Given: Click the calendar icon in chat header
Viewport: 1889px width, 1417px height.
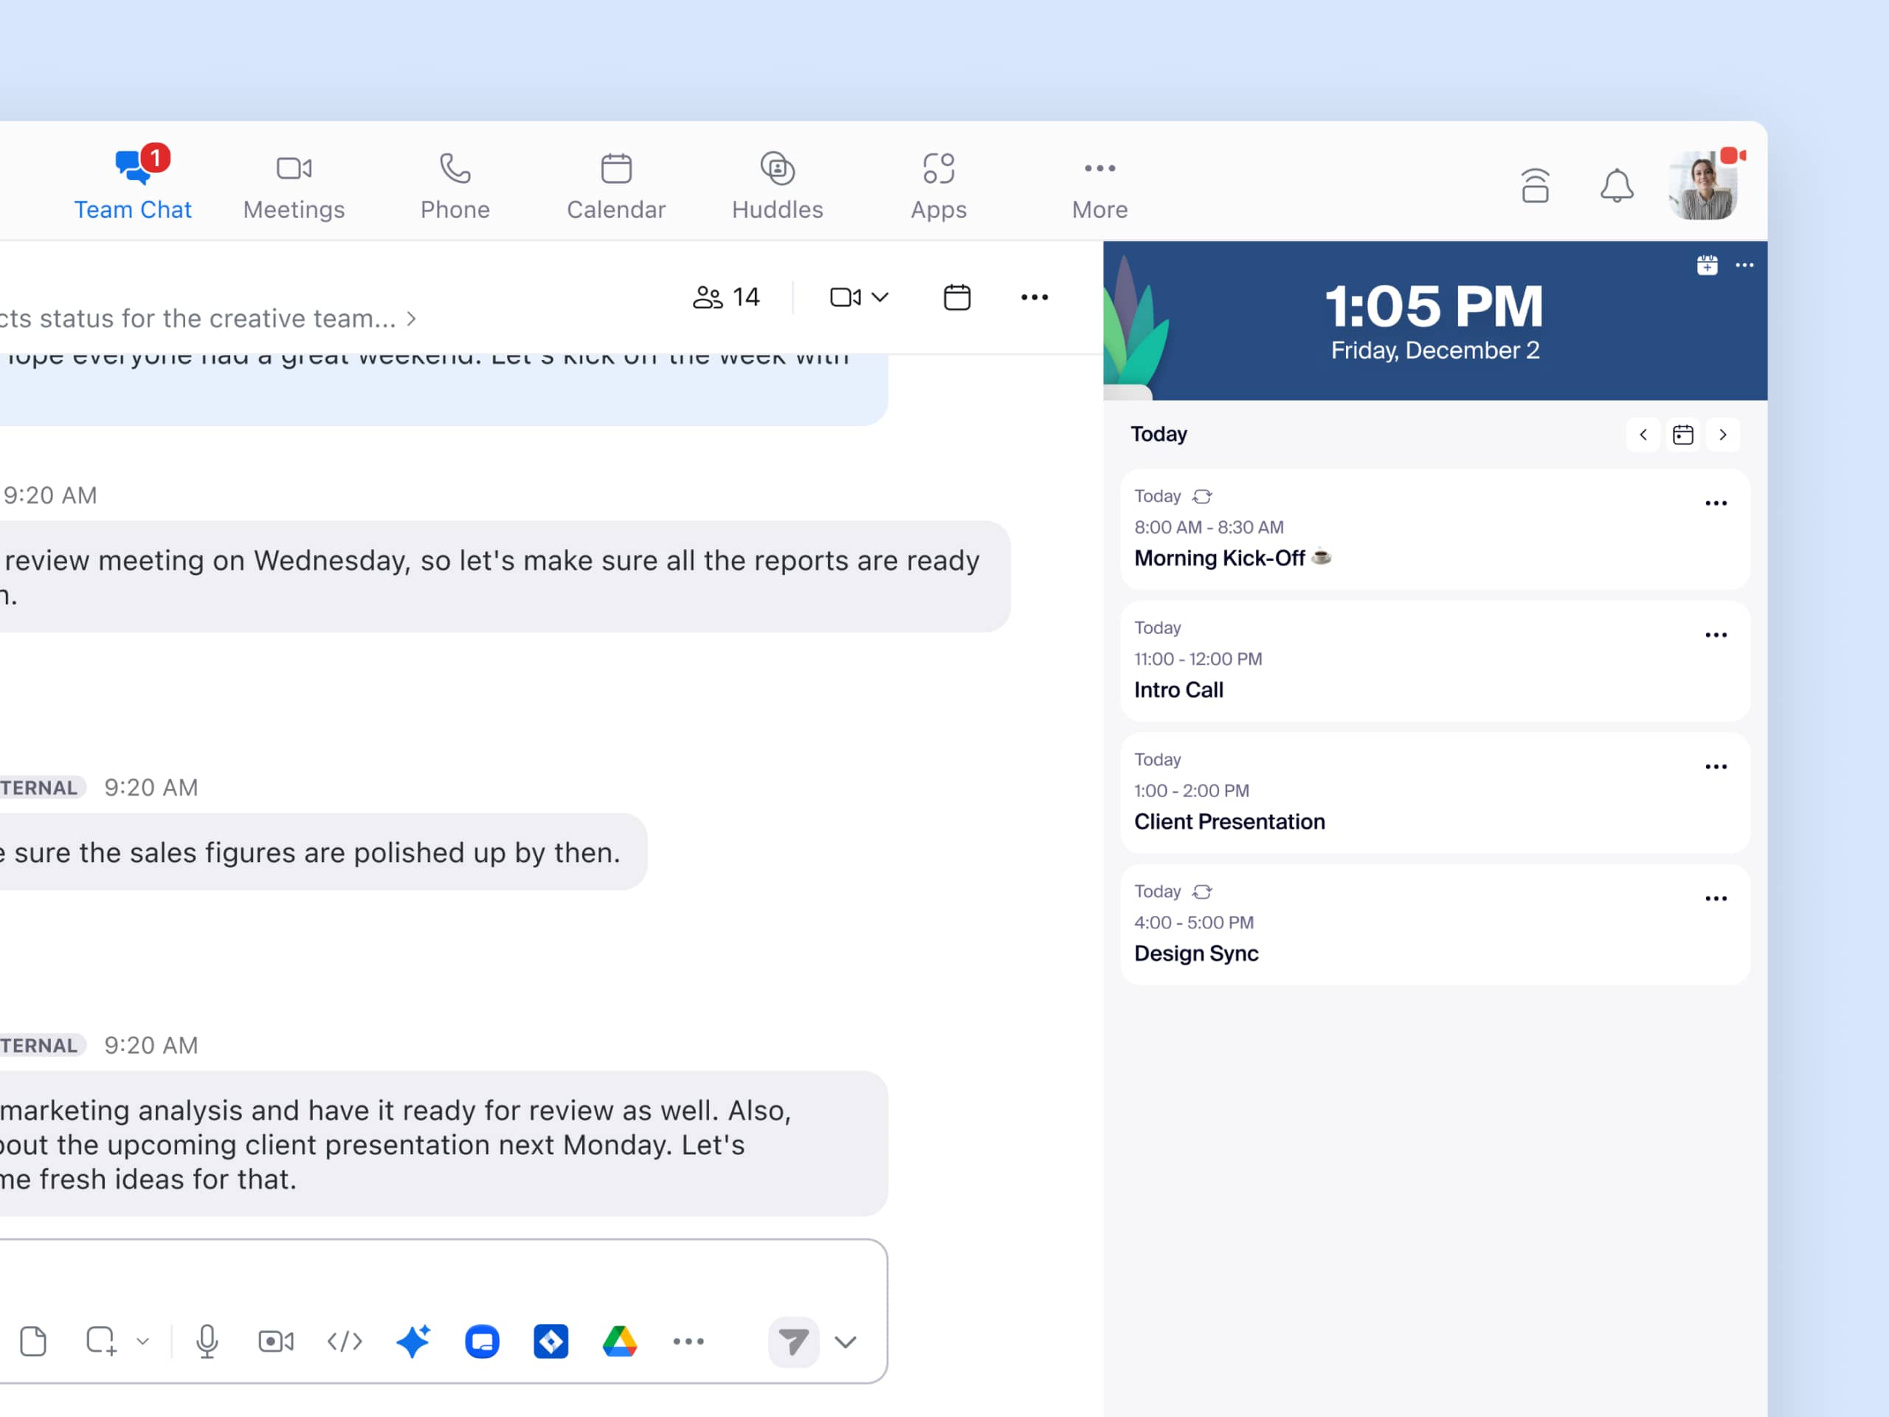Looking at the screenshot, I should [956, 296].
